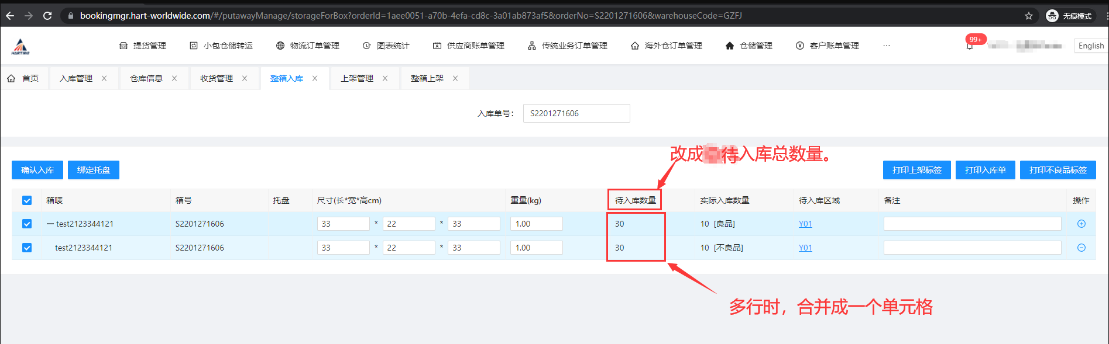Bookmark this page with the star icon
This screenshot has width=1109, height=344.
tap(1028, 16)
